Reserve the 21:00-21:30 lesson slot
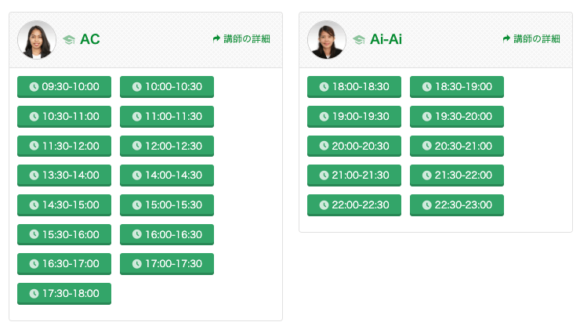Image resolution: width=580 pixels, height=333 pixels. tap(354, 176)
